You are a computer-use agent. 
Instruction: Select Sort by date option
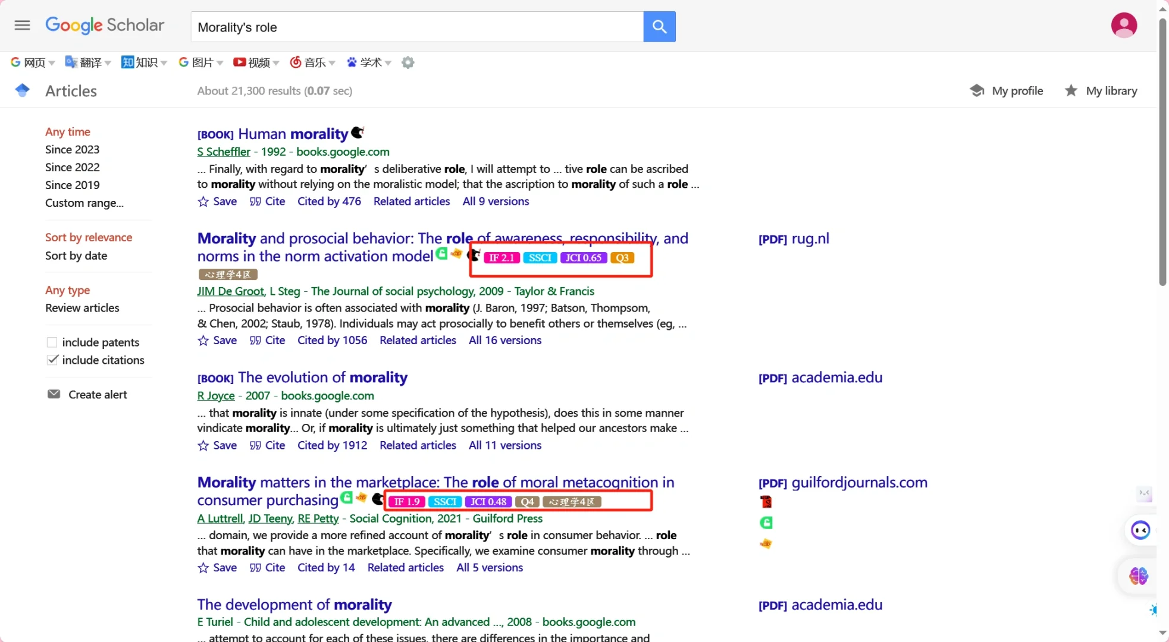(x=76, y=256)
